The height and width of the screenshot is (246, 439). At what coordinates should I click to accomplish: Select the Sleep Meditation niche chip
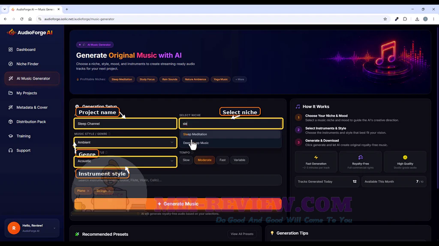click(122, 79)
